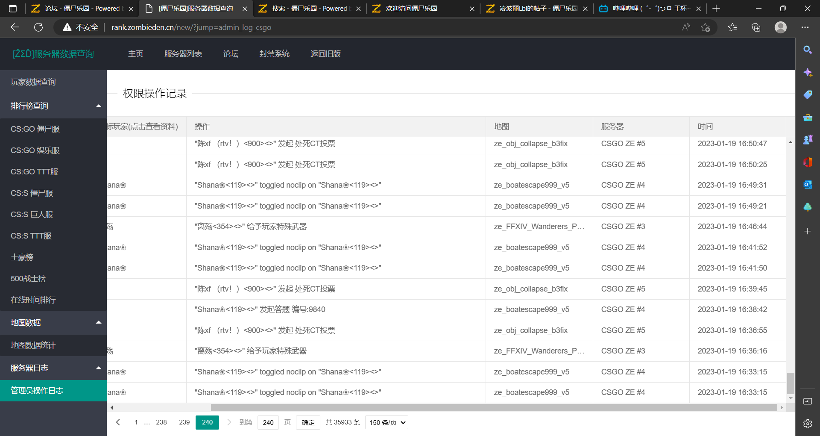Open the Outlook icon in sidebar
Image resolution: width=820 pixels, height=436 pixels.
click(807, 185)
